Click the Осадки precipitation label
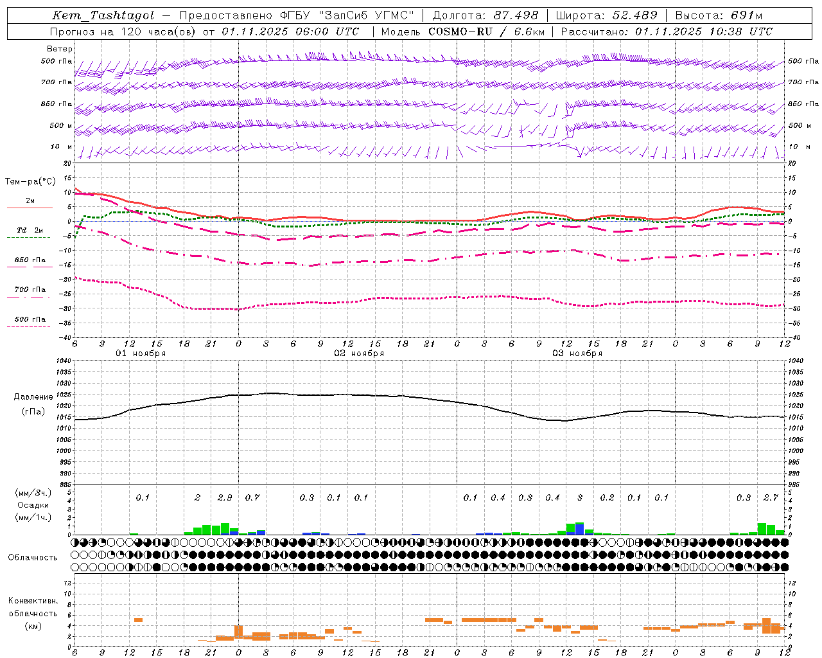The width and height of the screenshot is (822, 658). coord(33,505)
